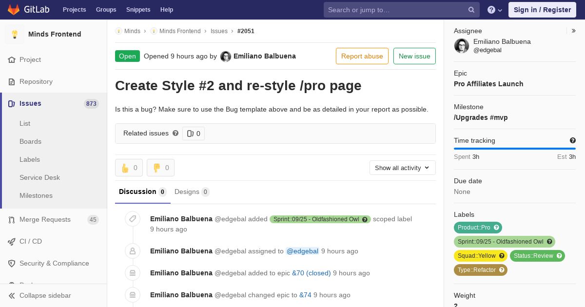
Task: Switch to the Designs tab
Action: click(192, 192)
